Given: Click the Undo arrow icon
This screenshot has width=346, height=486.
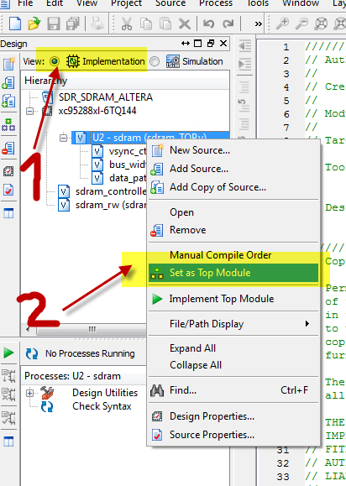Looking at the screenshot, I should point(208,24).
